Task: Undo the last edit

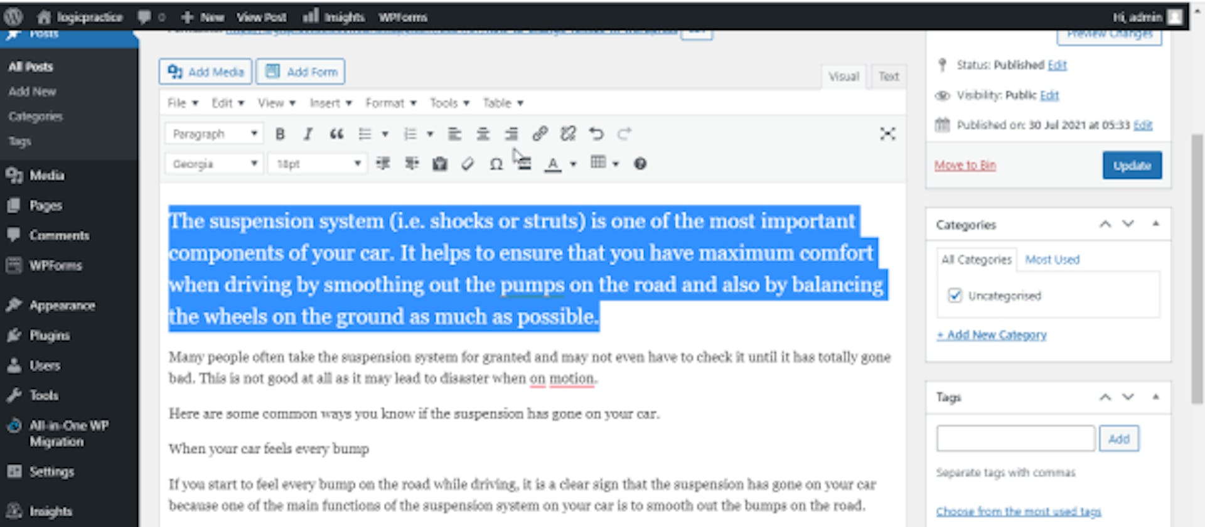Action: (x=596, y=134)
